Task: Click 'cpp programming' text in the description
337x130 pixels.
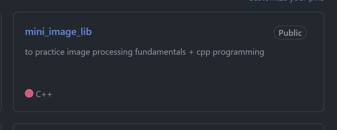Action: [x=230, y=52]
